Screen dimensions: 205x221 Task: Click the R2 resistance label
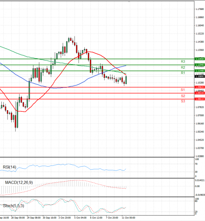183,67
